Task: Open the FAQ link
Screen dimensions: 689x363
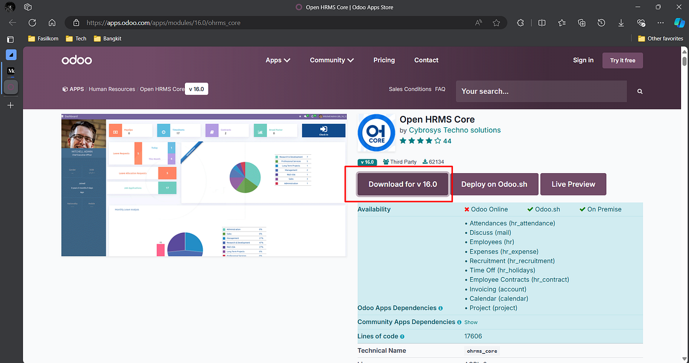Action: click(440, 89)
